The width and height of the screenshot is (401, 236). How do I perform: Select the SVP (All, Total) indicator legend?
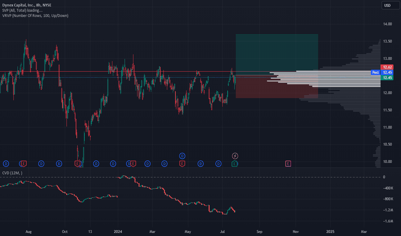point(22,10)
